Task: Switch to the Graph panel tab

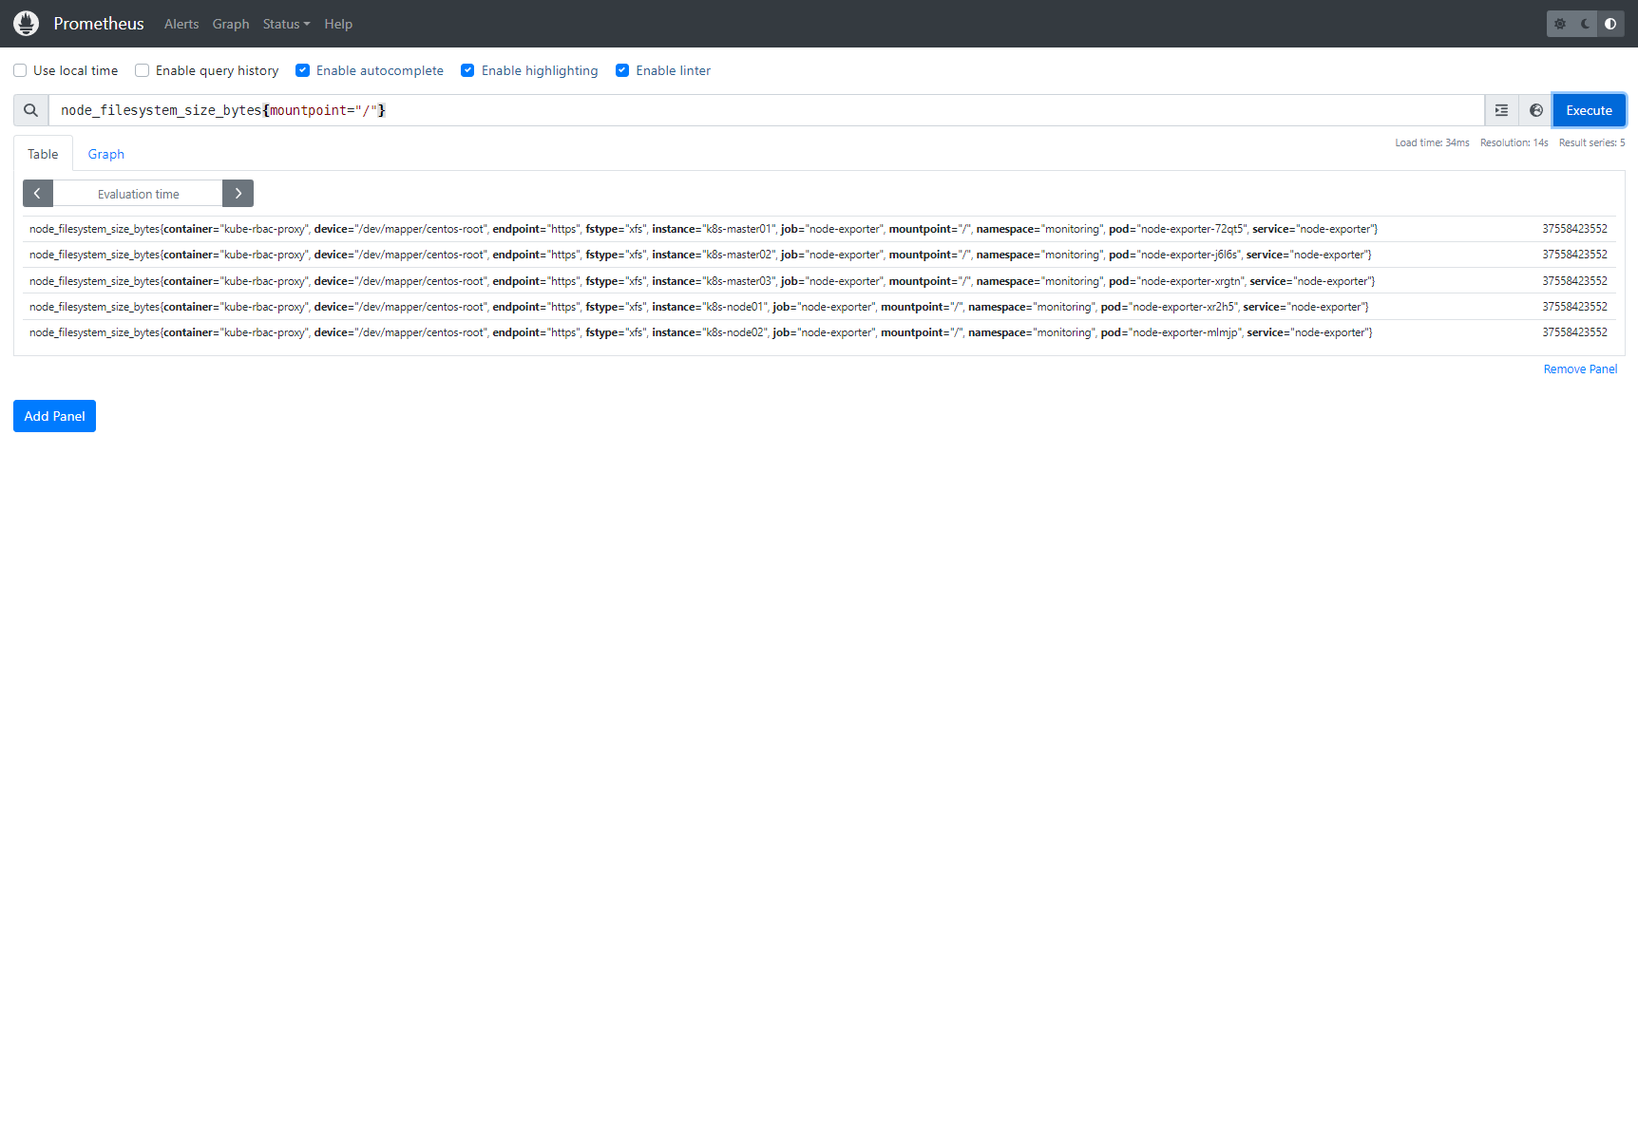Action: [106, 154]
